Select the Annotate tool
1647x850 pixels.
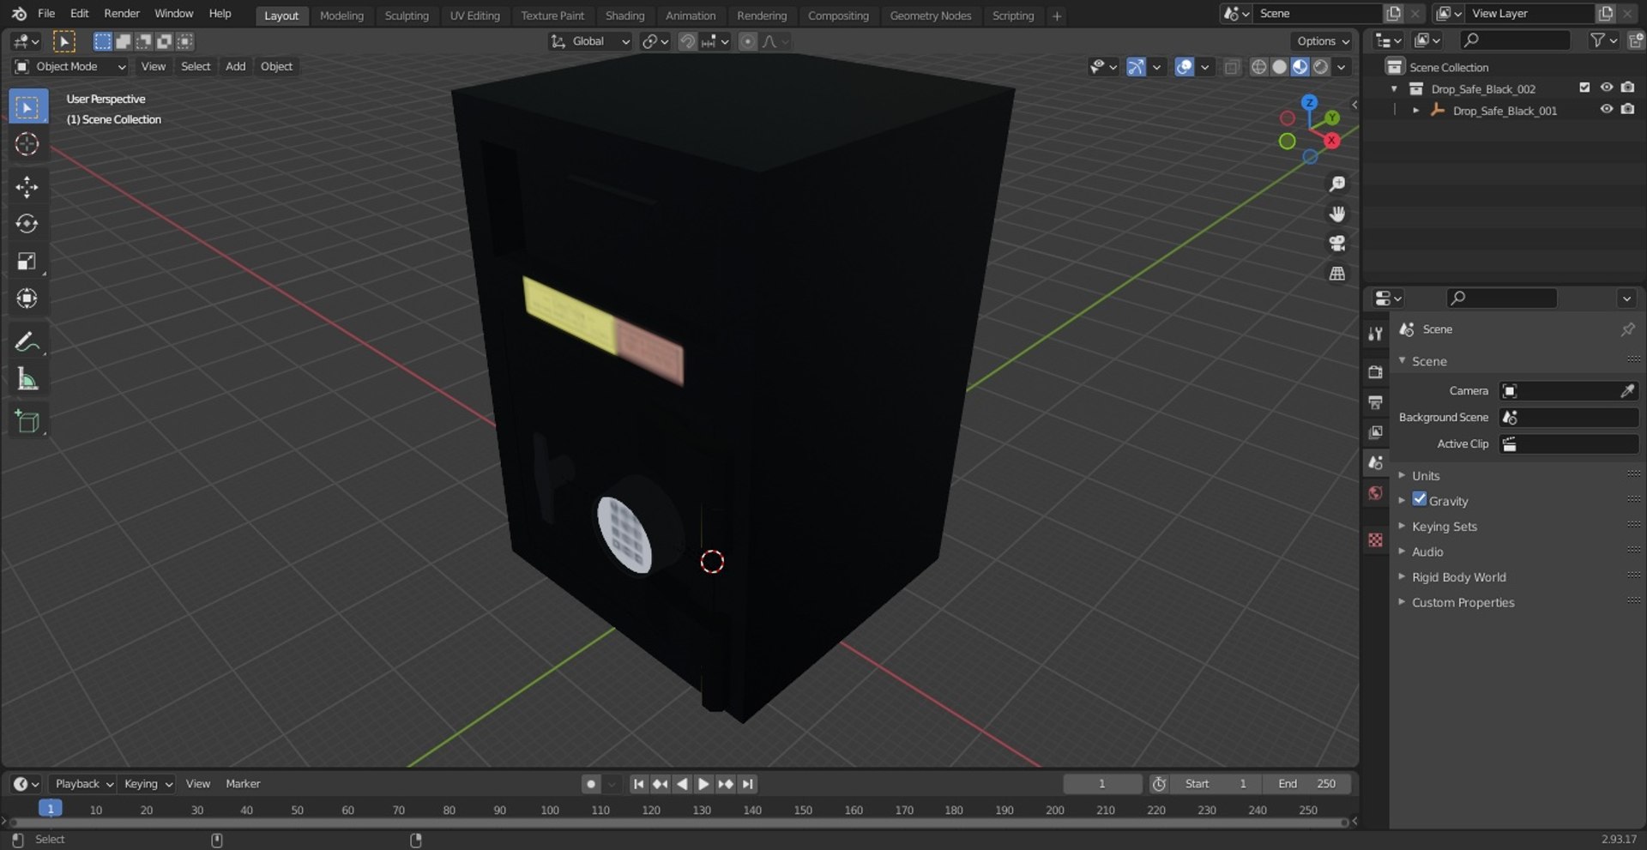point(27,341)
